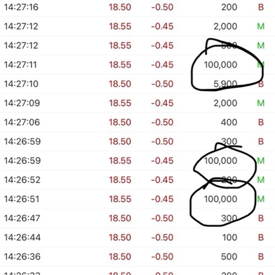275x275 pixels.
Task: Select the 14:26:51 trade timestamp
Action: tap(21, 199)
